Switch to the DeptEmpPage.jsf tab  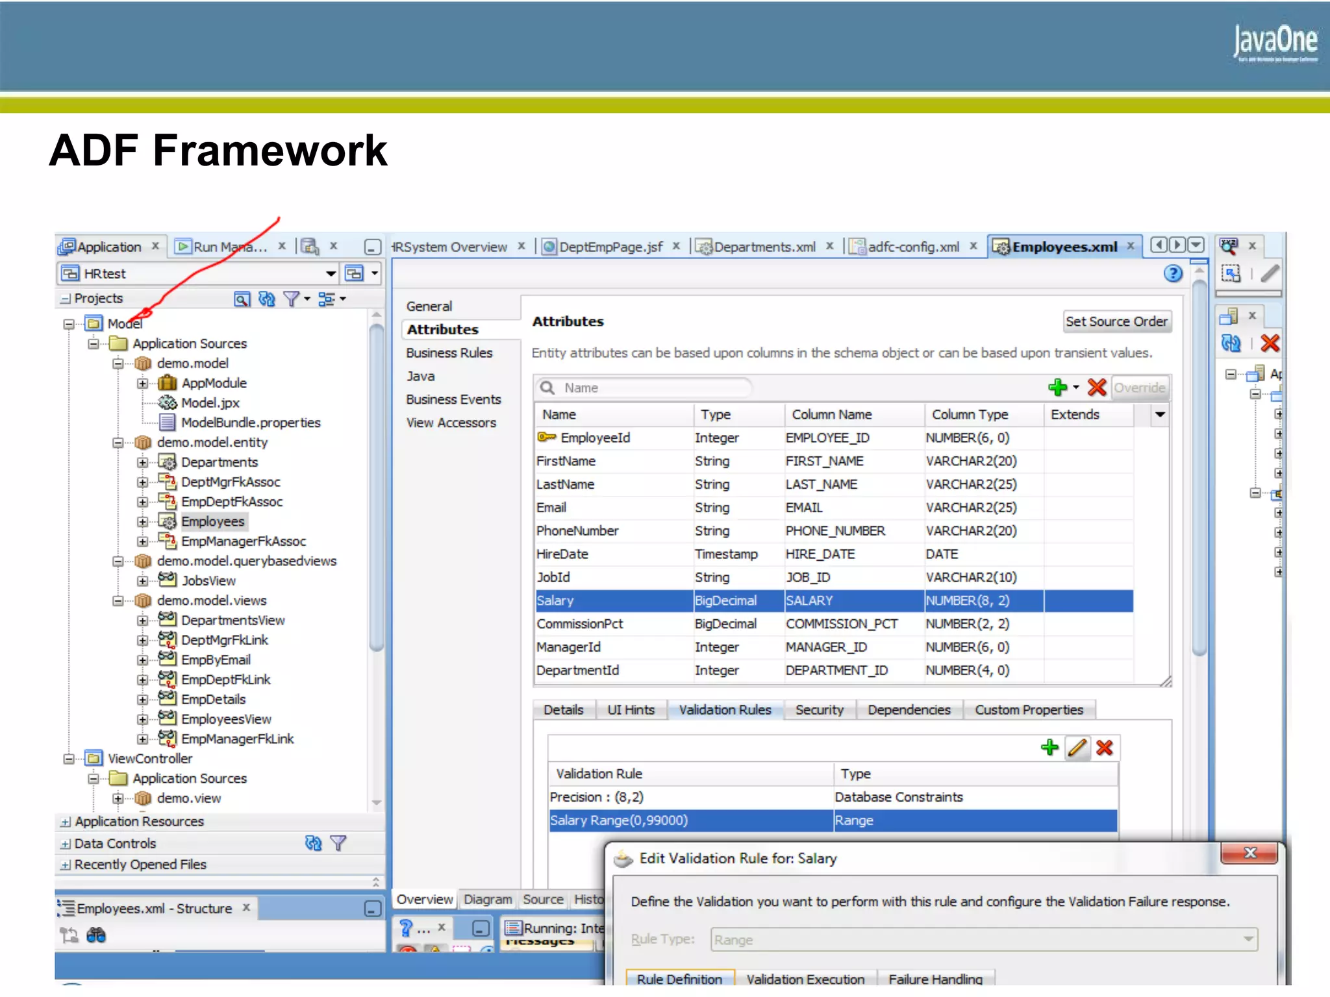coord(610,247)
